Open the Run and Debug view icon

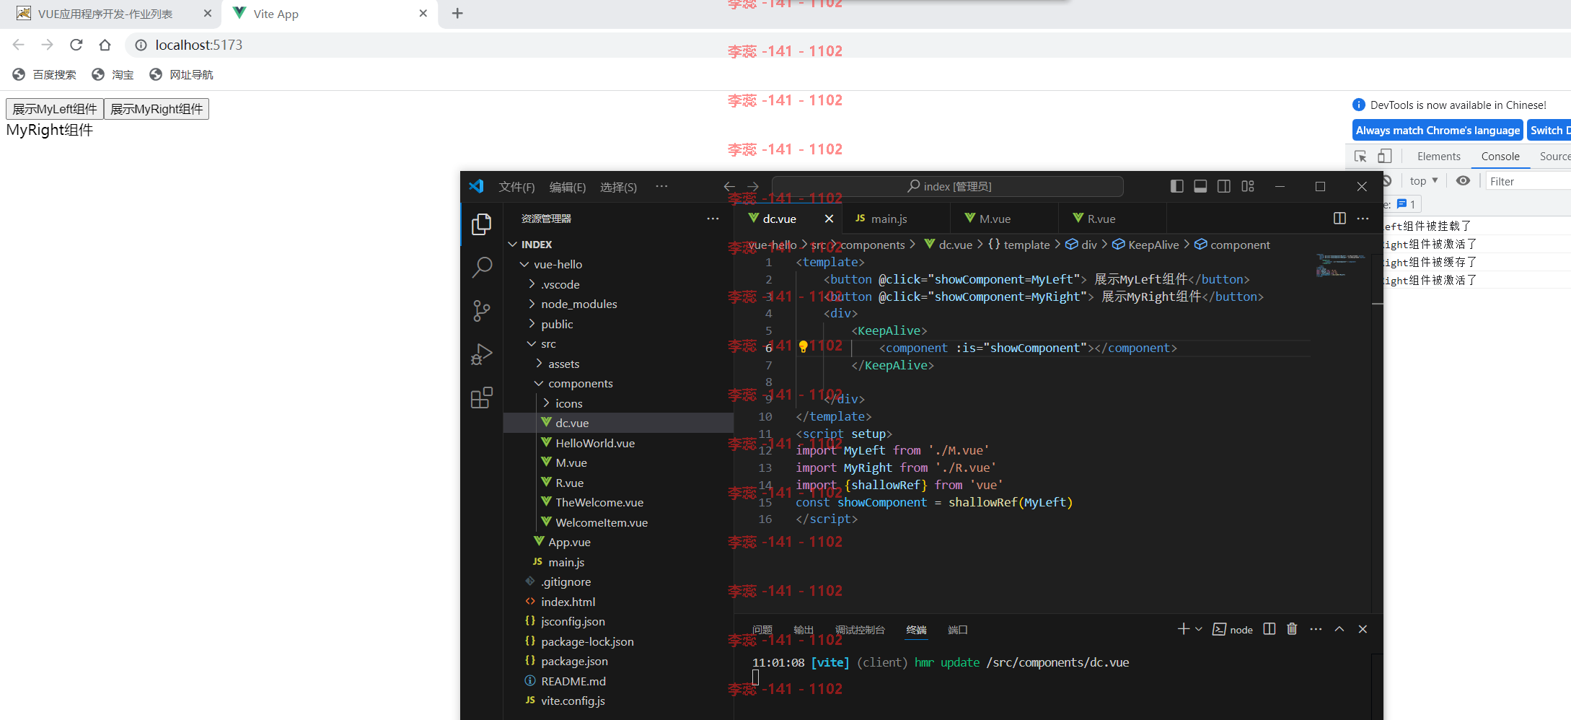coord(481,354)
